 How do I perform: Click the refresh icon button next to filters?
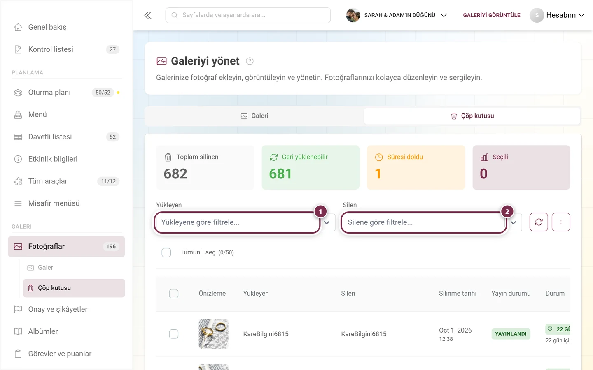click(x=539, y=222)
